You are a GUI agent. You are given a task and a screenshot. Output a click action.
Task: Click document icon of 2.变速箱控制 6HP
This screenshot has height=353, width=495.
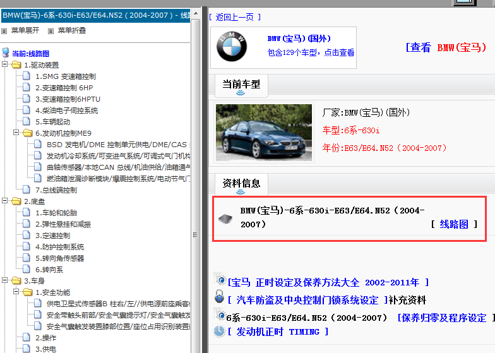[27, 87]
